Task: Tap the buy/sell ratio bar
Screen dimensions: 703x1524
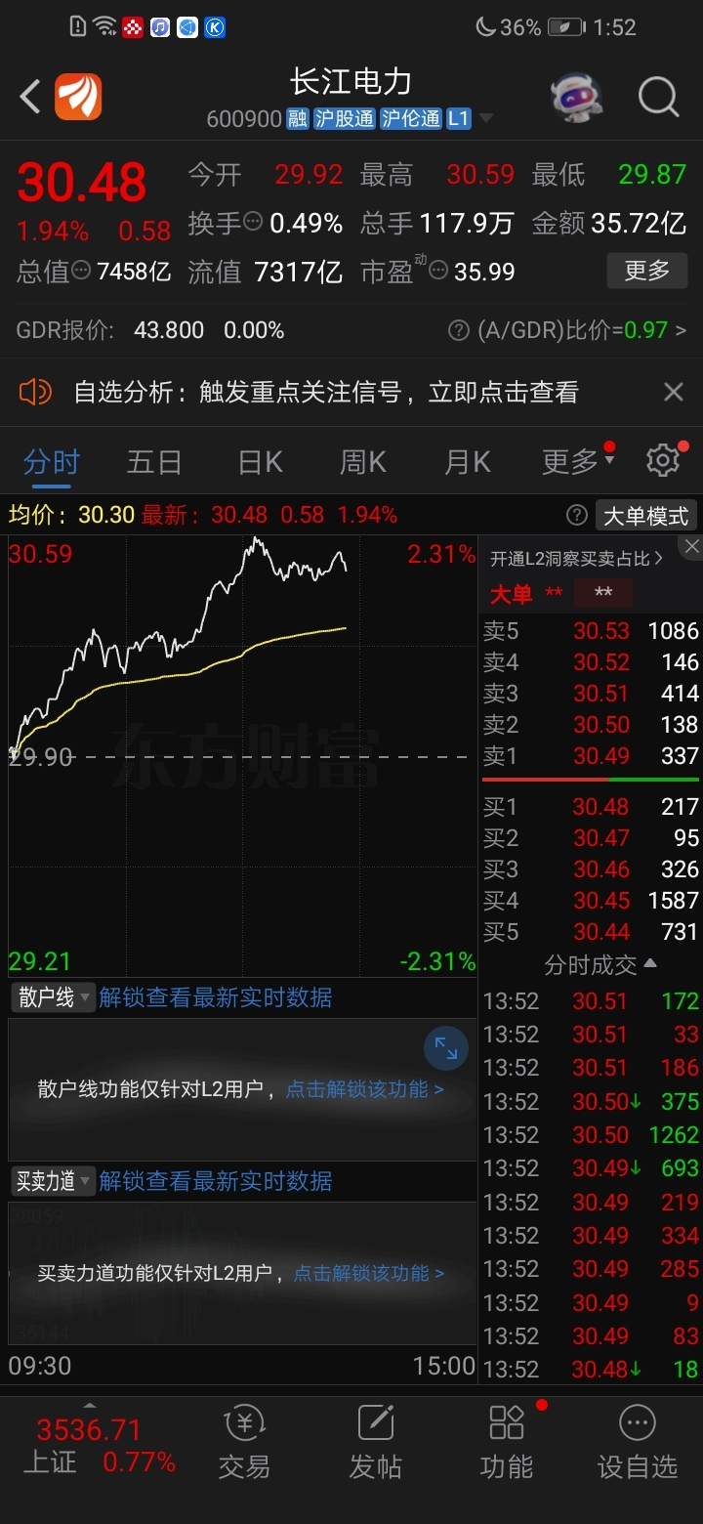Action: click(591, 780)
